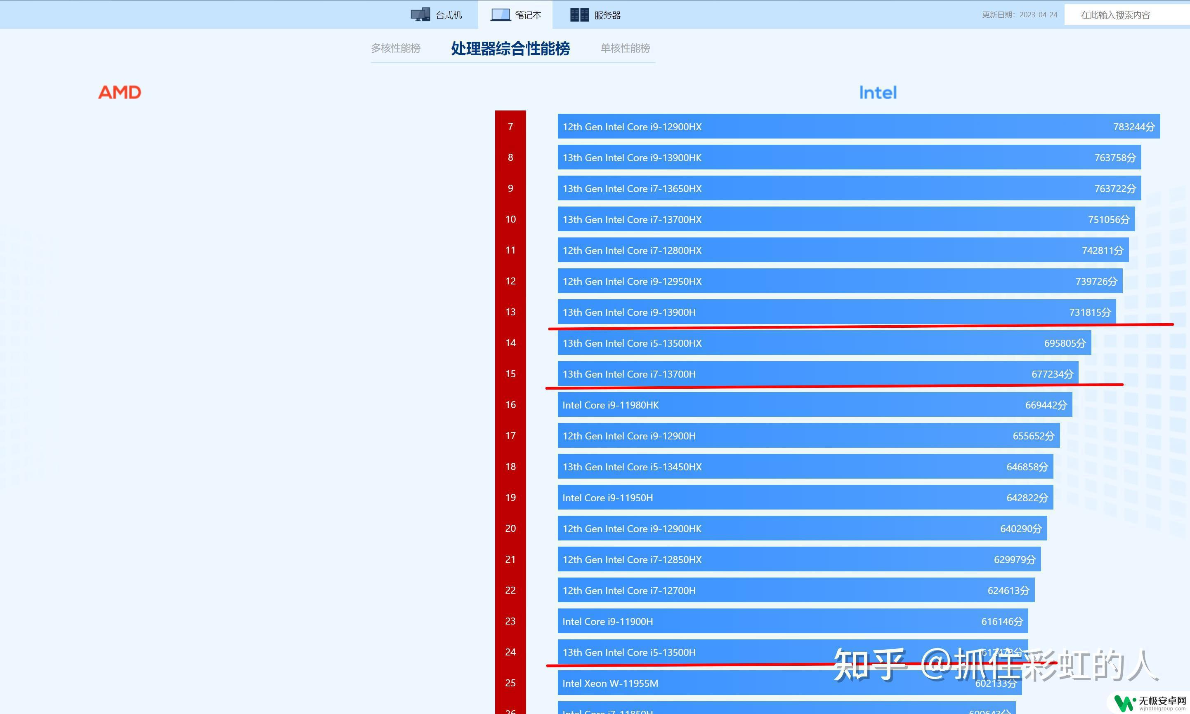Select the i7-12700H bar

[x=796, y=590]
